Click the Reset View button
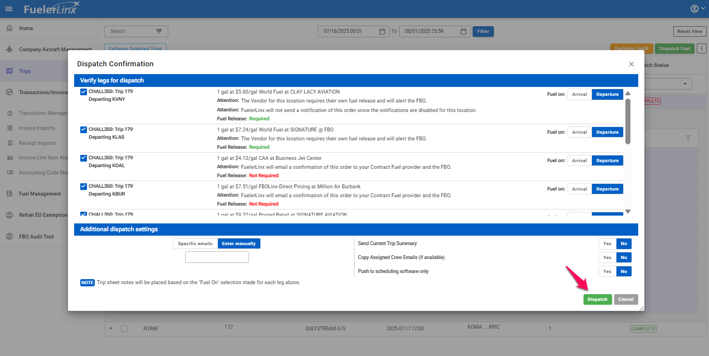 (690, 31)
